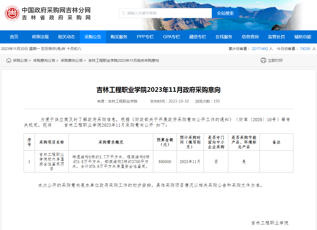Screen dimensions: 317x230
Task: Click the total visitor count 22171492
Action: point(260,49)
